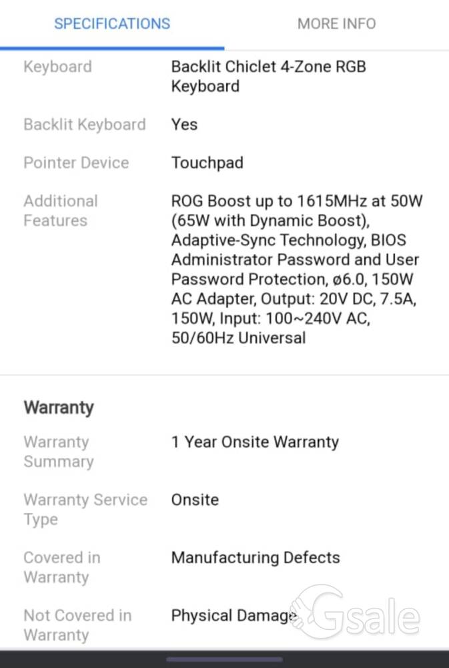Tap the Warranty section heading
The width and height of the screenshot is (449, 668).
tap(59, 407)
